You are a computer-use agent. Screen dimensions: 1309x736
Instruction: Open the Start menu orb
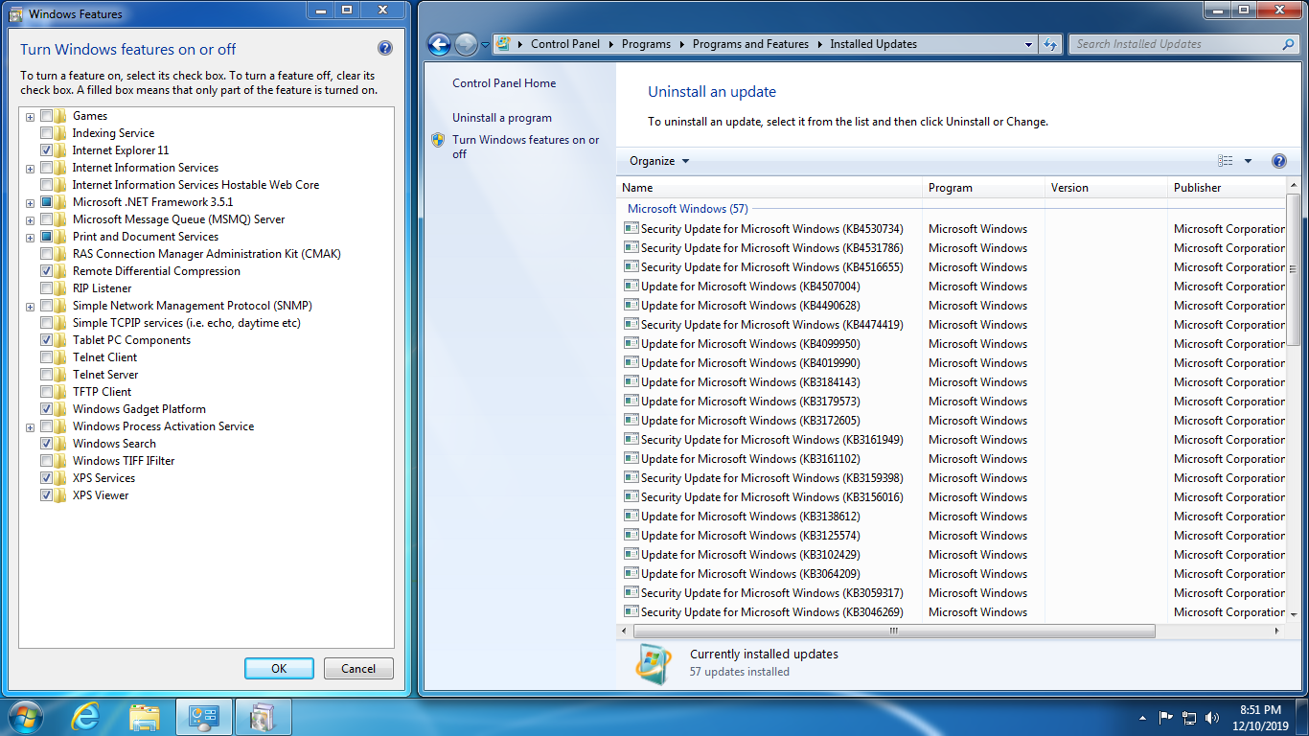(x=26, y=716)
